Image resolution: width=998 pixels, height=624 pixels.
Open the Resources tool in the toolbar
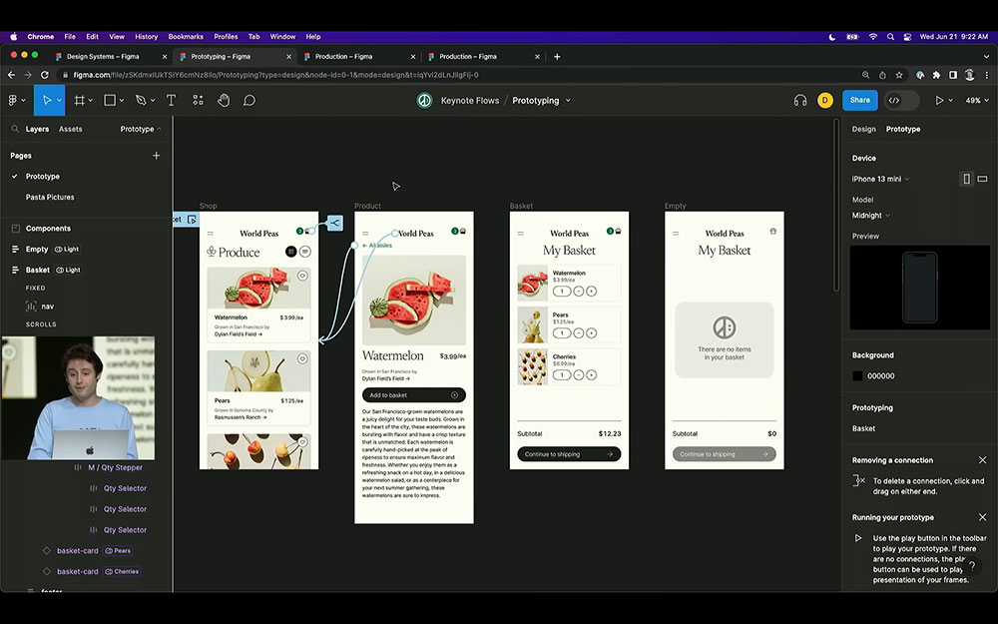point(198,100)
